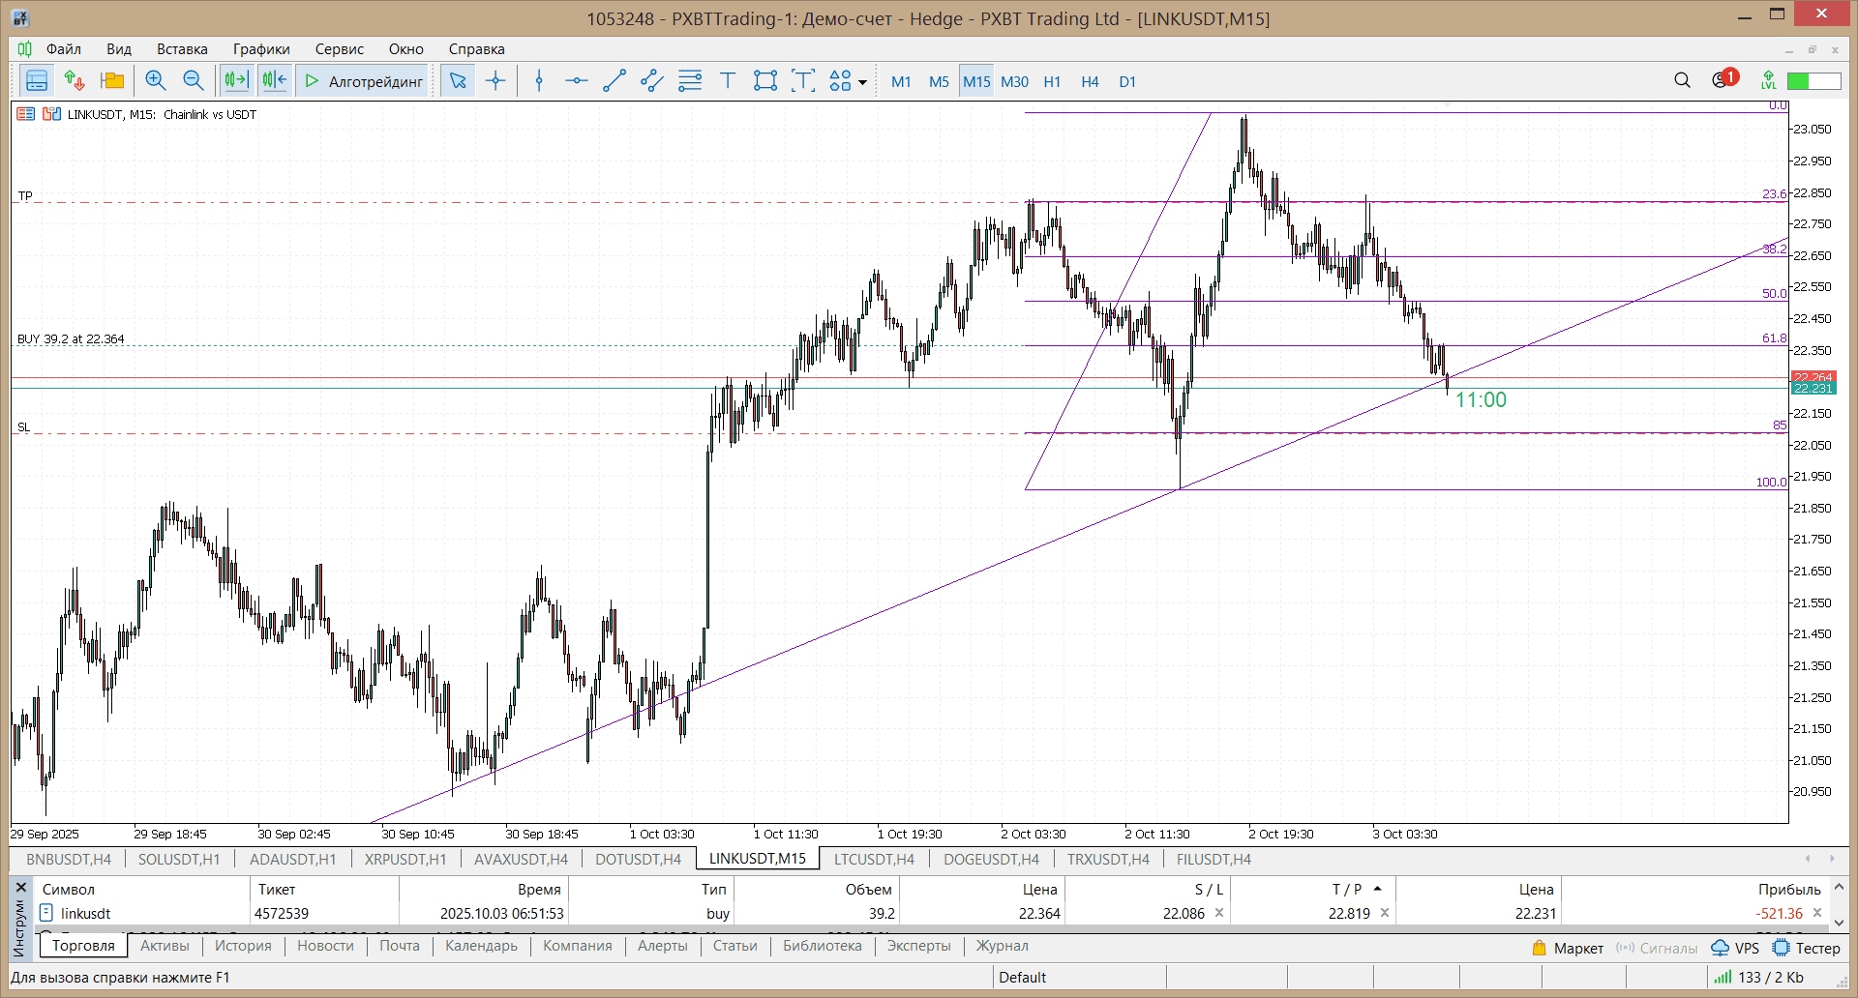
Task: Close the linkusdt position via profit X
Action: pos(1817,913)
